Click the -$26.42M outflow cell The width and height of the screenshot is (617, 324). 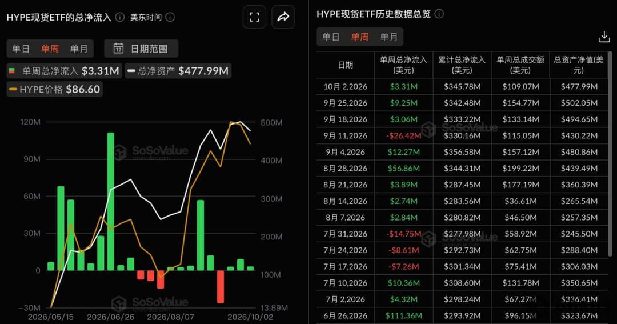click(403, 136)
